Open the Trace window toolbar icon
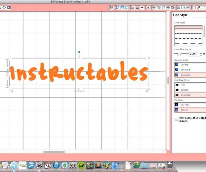 click(x=188, y=8)
